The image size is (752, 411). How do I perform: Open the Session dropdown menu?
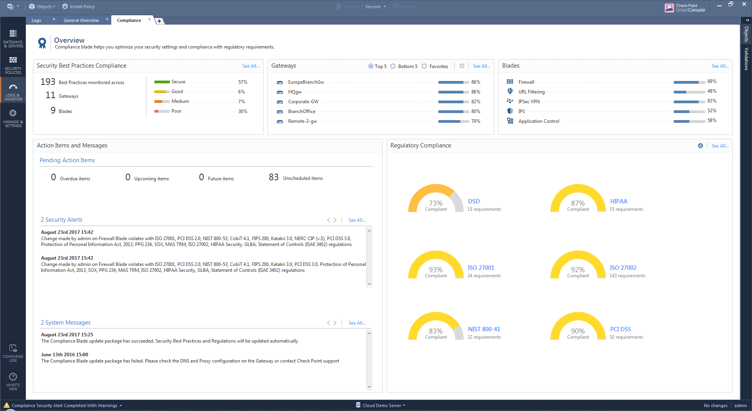click(x=376, y=6)
